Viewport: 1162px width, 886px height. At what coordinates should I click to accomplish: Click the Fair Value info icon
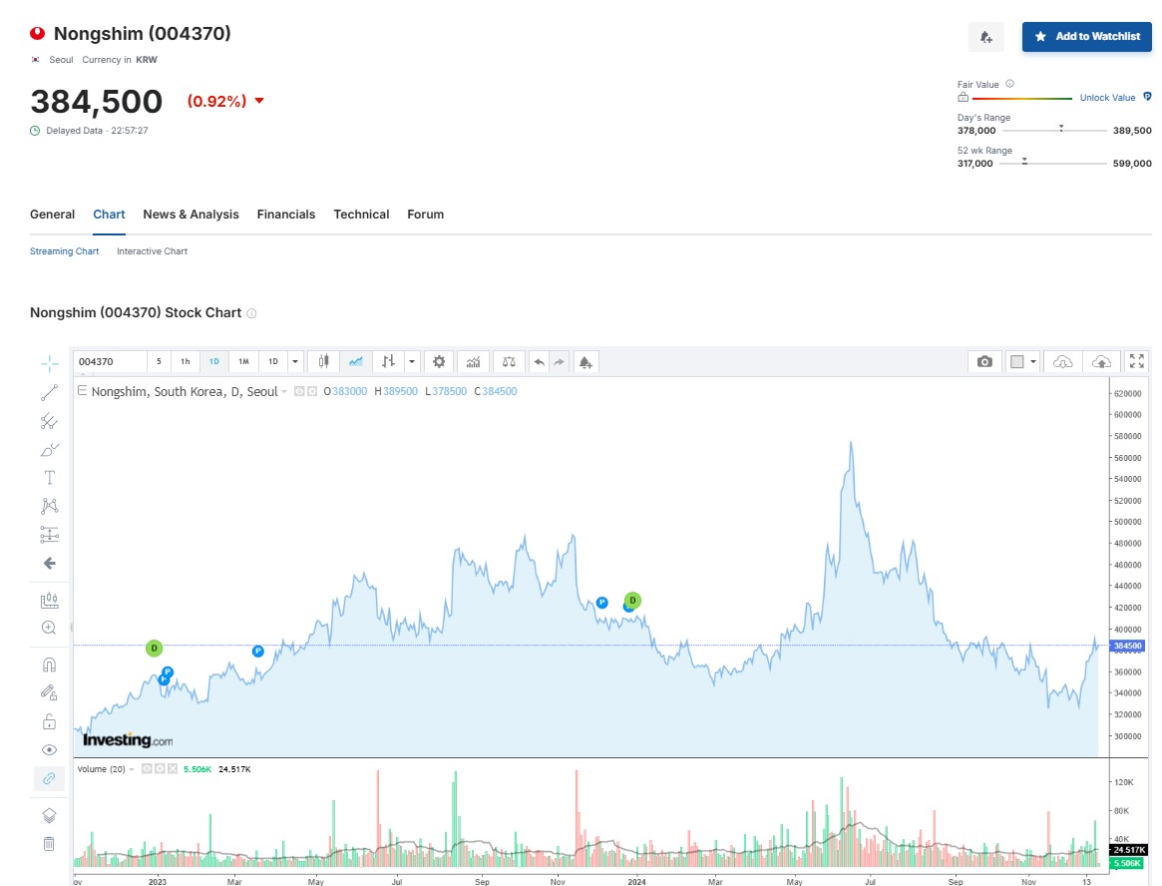(x=1010, y=84)
